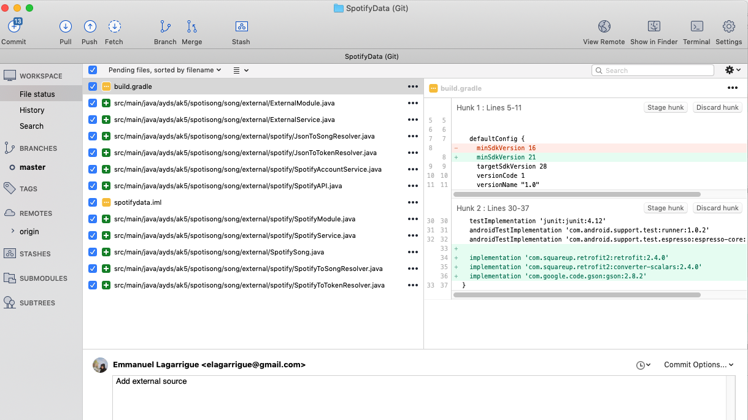The image size is (748, 420).
Task: Open Pending files sort dropdown
Action: [164, 70]
